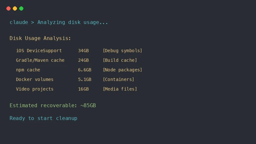The width and height of the screenshot is (256, 144).
Task: Click the "claude" prompt text
Action: point(19,22)
